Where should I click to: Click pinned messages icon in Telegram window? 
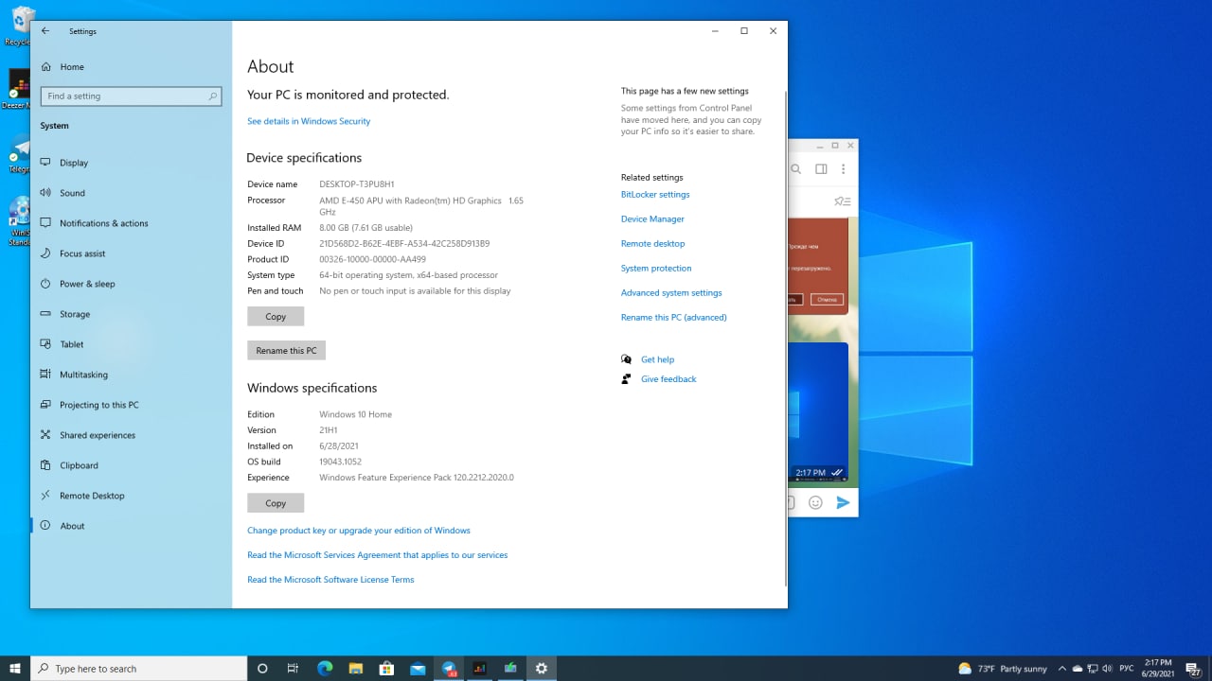coord(842,201)
